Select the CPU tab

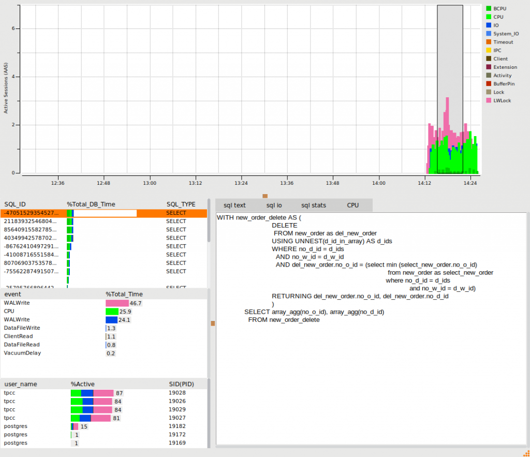(352, 205)
